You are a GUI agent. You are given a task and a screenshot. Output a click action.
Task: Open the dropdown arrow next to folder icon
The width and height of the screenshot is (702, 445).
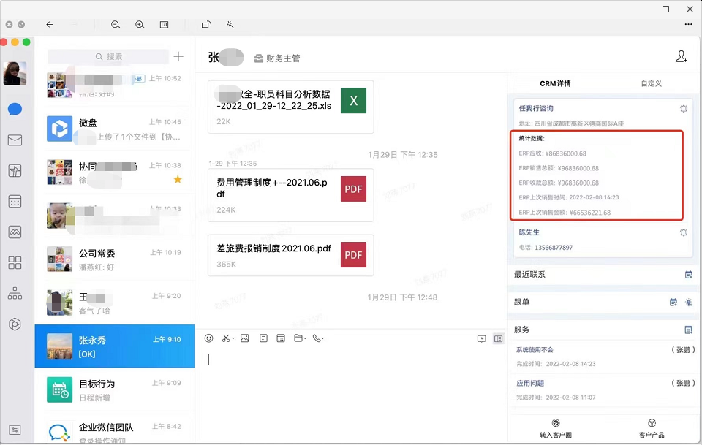point(306,338)
